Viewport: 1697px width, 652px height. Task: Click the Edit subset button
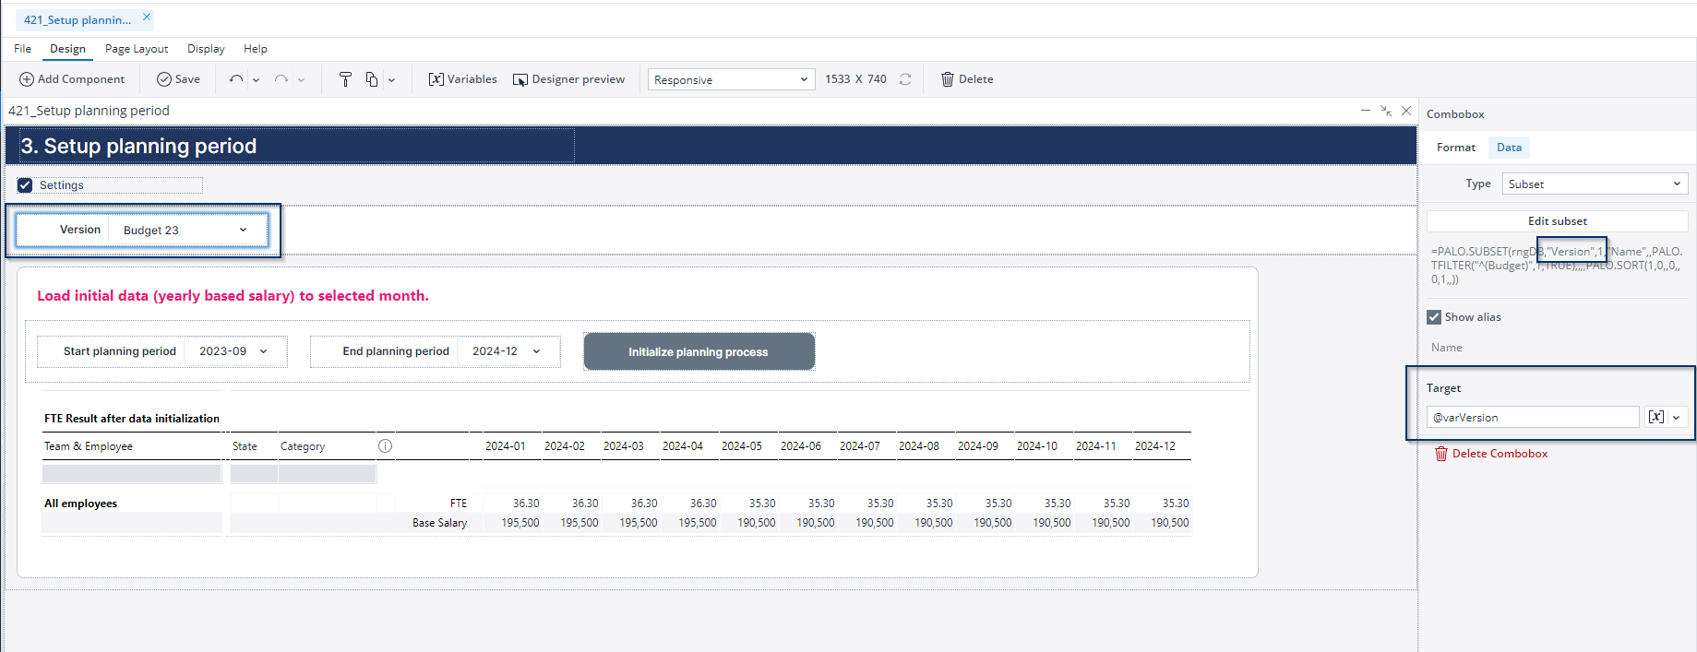[x=1557, y=221]
